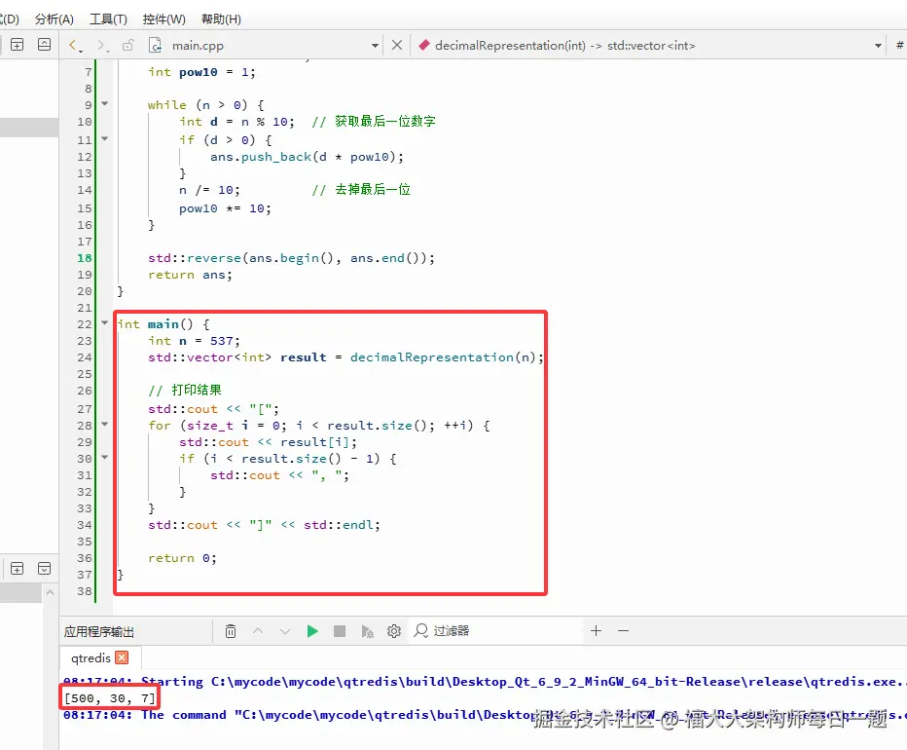Click the 过滤器 filter input field
The image size is (907, 750).
click(497, 631)
